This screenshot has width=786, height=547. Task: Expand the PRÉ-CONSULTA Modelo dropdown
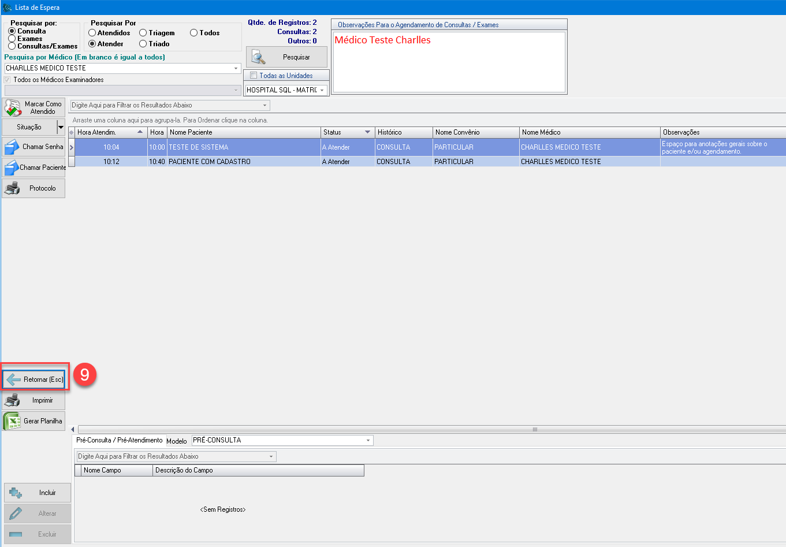pos(368,441)
